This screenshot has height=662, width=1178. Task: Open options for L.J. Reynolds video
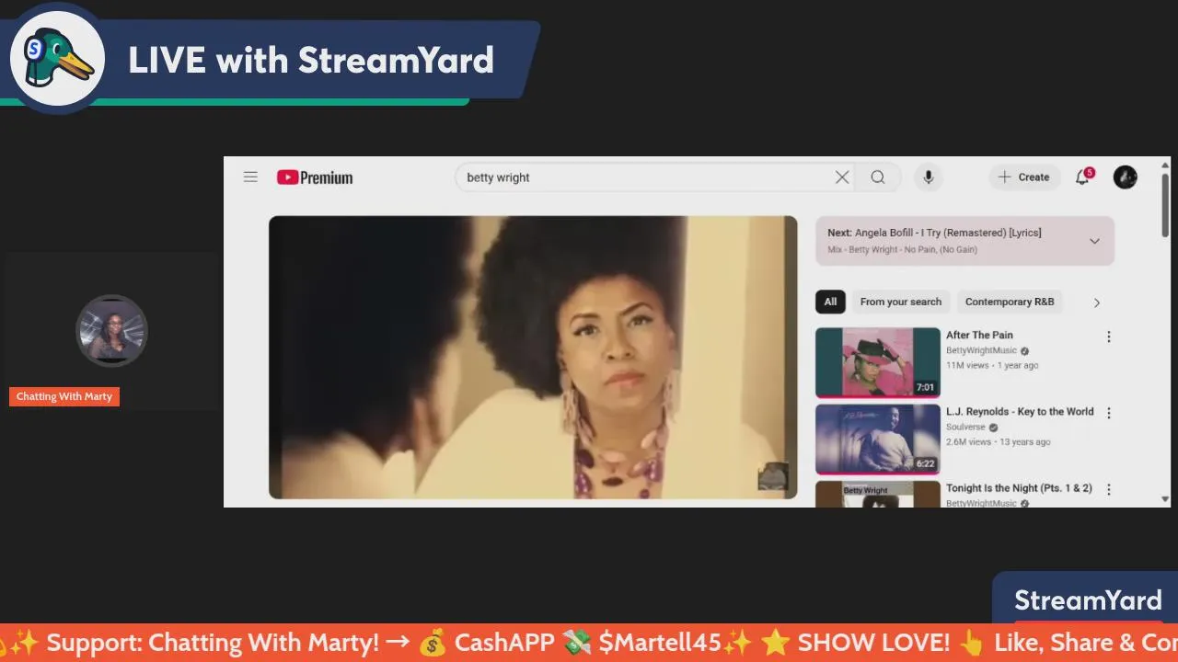1108,413
